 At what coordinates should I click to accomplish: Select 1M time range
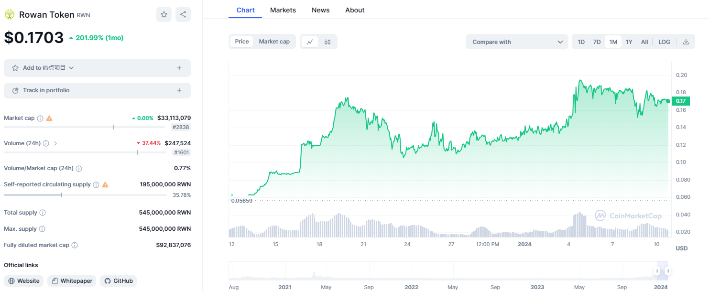tap(613, 42)
